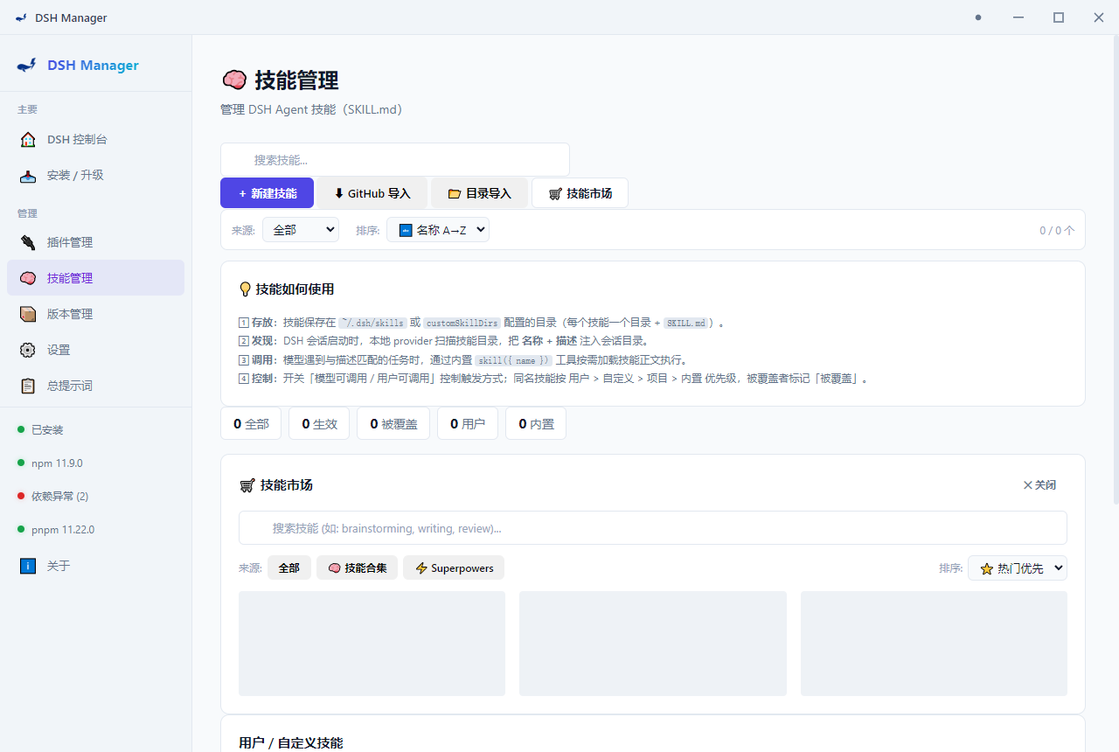Open 总提示词 page

coord(96,386)
